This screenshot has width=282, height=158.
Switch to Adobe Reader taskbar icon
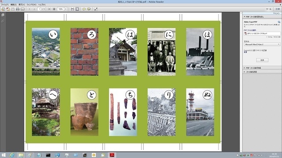click(112, 155)
